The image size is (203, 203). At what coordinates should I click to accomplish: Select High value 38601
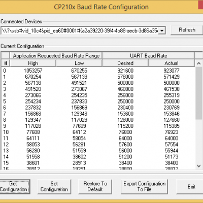click(x=33, y=163)
